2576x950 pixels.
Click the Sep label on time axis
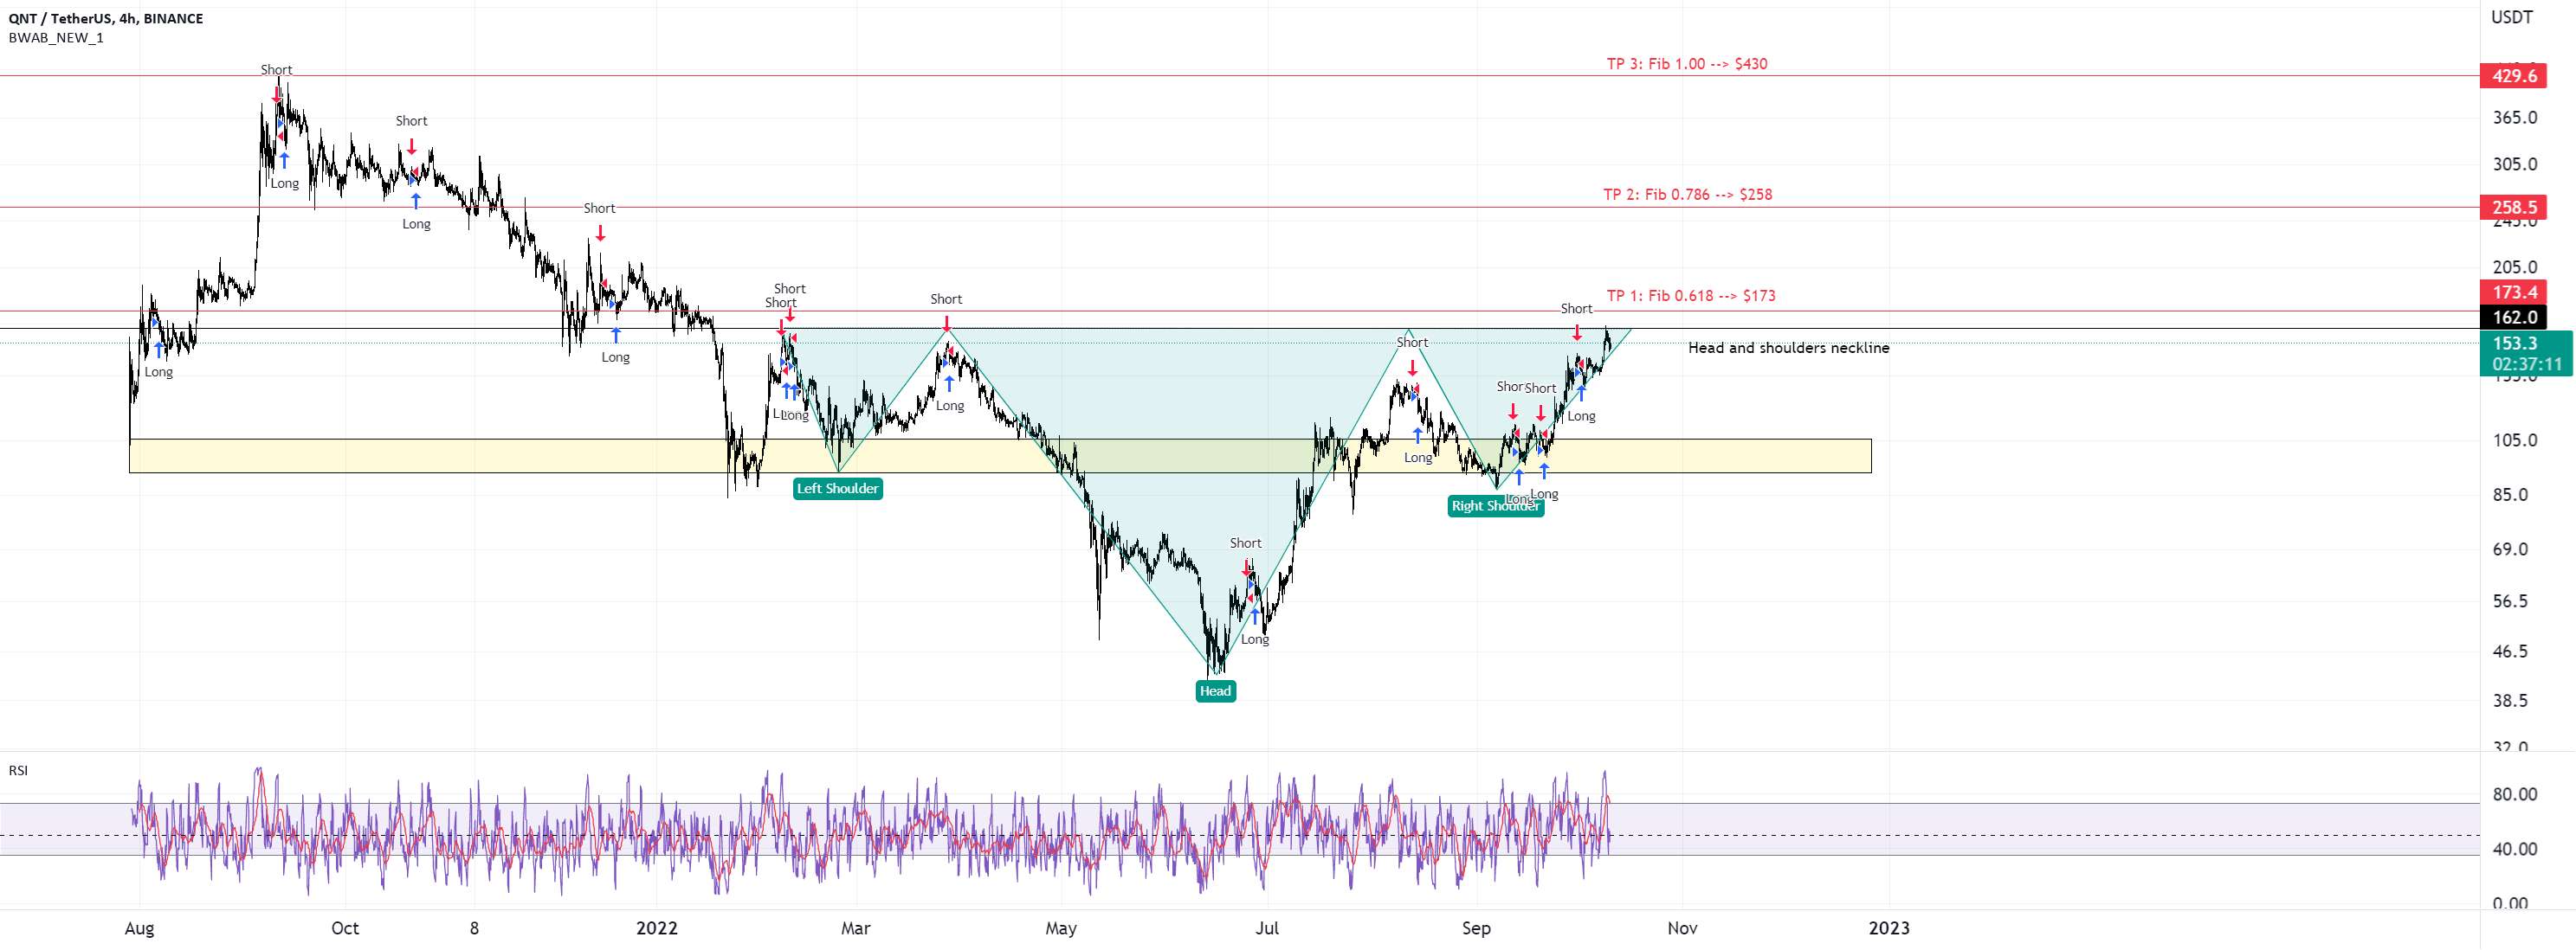coord(1476,928)
